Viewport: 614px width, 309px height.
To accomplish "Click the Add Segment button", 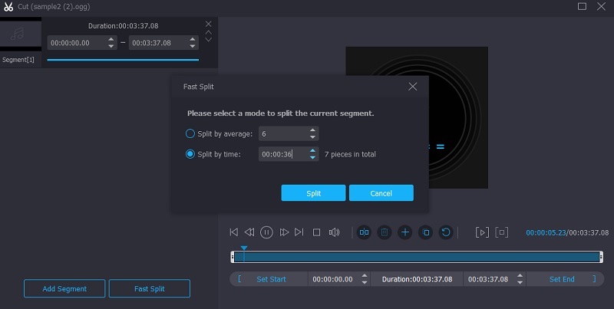I will point(64,289).
